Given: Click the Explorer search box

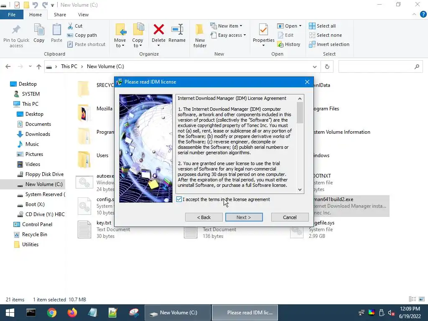Looking at the screenshot, I should click(x=380, y=66).
